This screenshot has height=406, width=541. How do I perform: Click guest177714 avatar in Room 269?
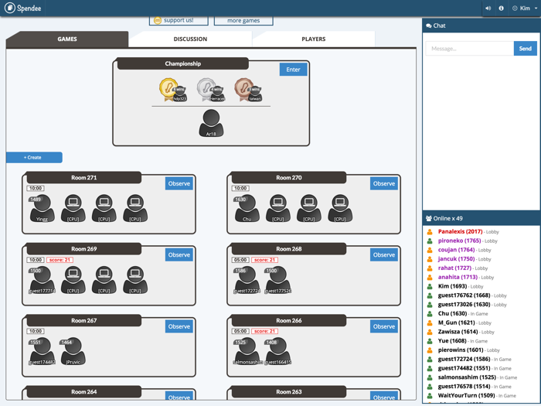[42, 280]
